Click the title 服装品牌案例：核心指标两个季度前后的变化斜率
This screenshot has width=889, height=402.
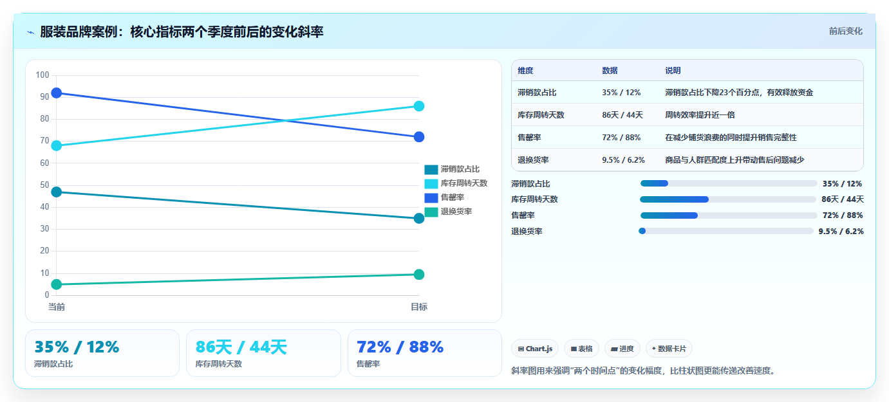(x=182, y=32)
